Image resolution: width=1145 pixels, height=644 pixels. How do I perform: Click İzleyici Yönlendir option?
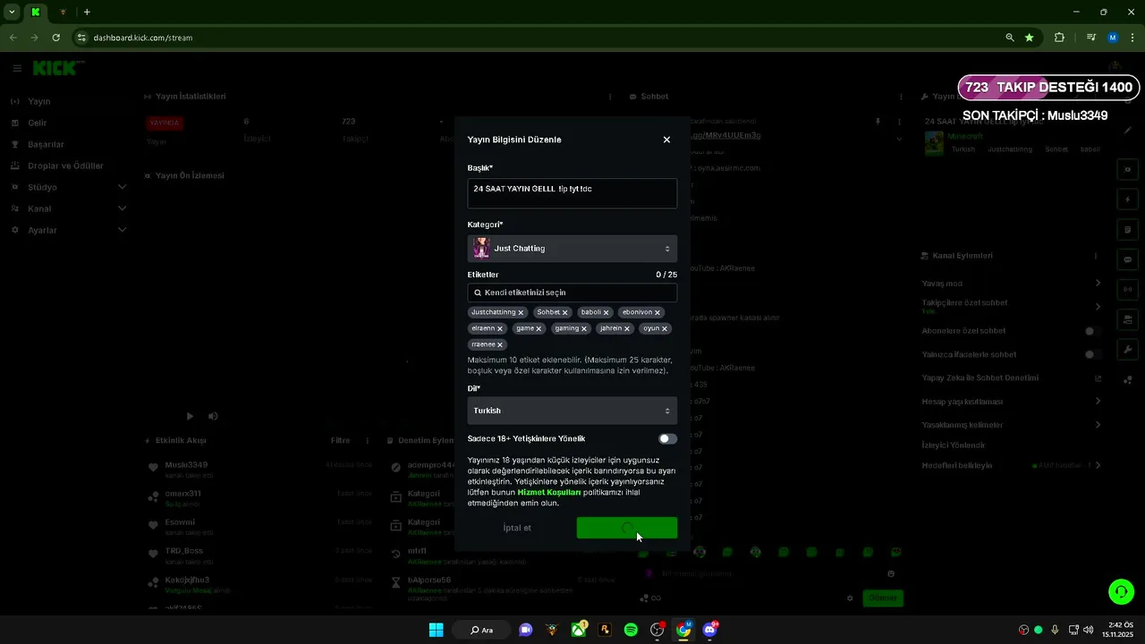tap(954, 445)
